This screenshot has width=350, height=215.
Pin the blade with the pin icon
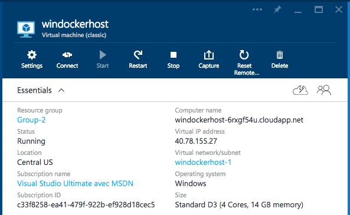(277, 9)
